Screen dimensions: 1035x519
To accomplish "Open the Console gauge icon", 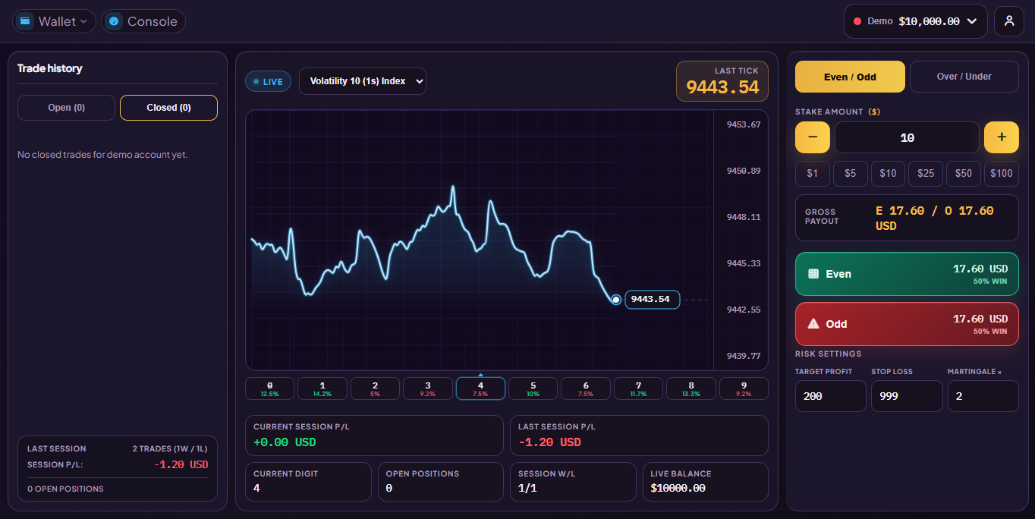I will [x=115, y=21].
